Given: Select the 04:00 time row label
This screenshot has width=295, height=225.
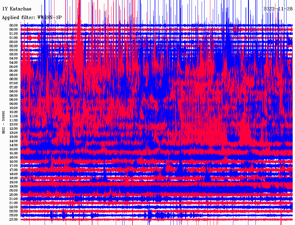Looking at the screenshot, I should pyautogui.click(x=14, y=59).
